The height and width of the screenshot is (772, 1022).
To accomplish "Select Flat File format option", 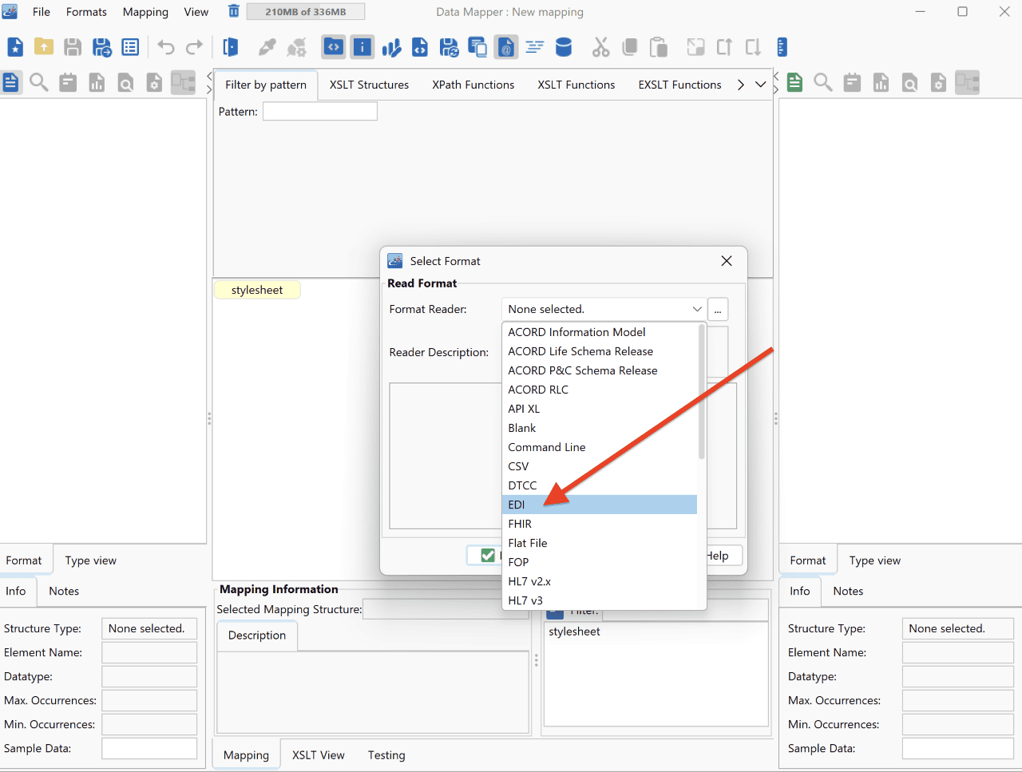I will pos(600,543).
